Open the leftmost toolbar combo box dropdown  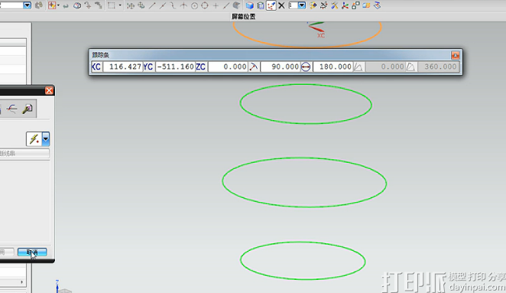[28, 5]
